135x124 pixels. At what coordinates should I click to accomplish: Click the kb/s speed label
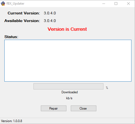pyautogui.click(x=69, y=98)
